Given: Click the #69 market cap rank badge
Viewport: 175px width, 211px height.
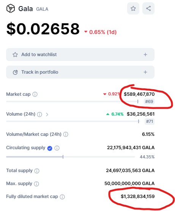Looking at the screenshot, I should tap(149, 101).
